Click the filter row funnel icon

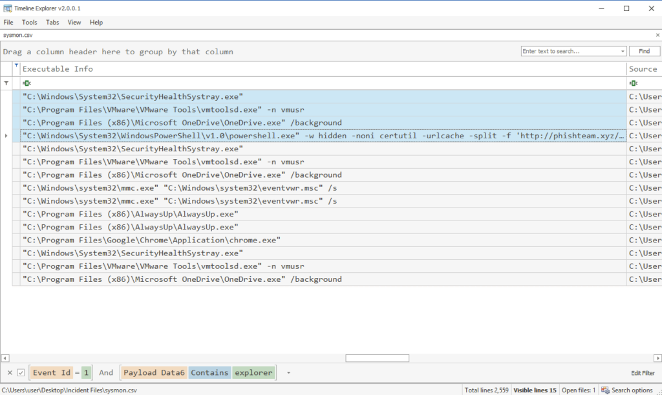click(6, 83)
